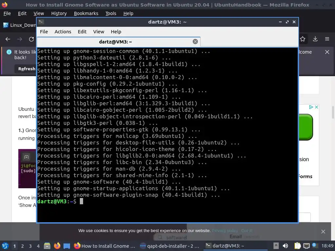Click the terminal prompt line dartz@VM3:~$
The image size is (335, 251).
coord(57,201)
